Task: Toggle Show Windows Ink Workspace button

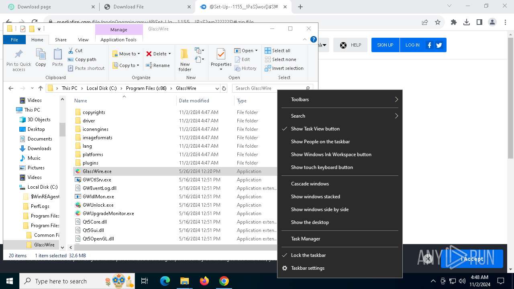Action: click(x=340, y=155)
